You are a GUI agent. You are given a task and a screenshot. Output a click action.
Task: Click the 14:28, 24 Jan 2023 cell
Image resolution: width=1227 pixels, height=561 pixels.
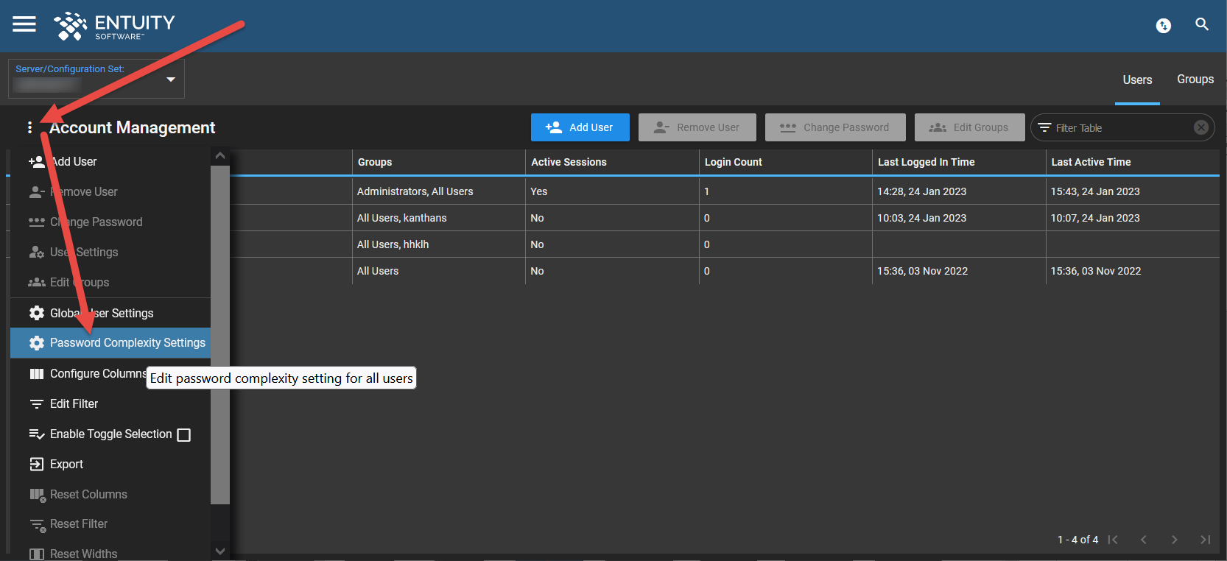959,191
